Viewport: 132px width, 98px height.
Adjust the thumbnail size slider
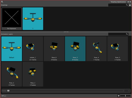pos(125,96)
